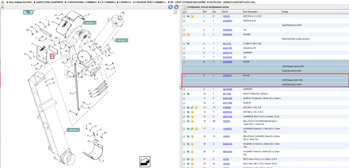The height and width of the screenshot is (168, 349).
Task: Click the blue arrow icon for part 100016
Action: coord(188,16)
